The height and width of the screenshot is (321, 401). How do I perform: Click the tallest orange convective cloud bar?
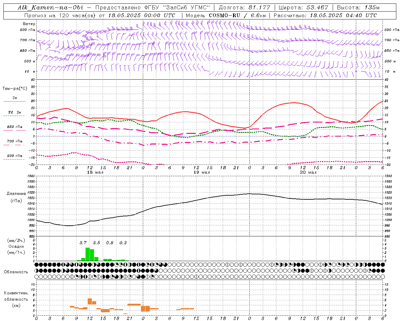(x=90, y=301)
